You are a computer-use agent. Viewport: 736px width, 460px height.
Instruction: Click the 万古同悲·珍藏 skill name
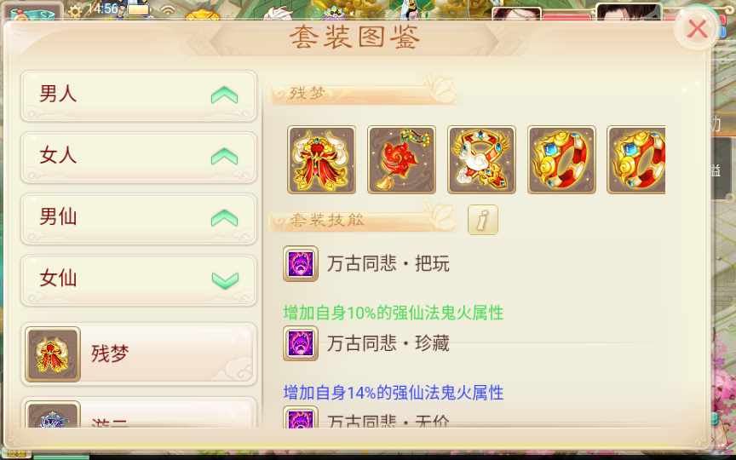388,343
